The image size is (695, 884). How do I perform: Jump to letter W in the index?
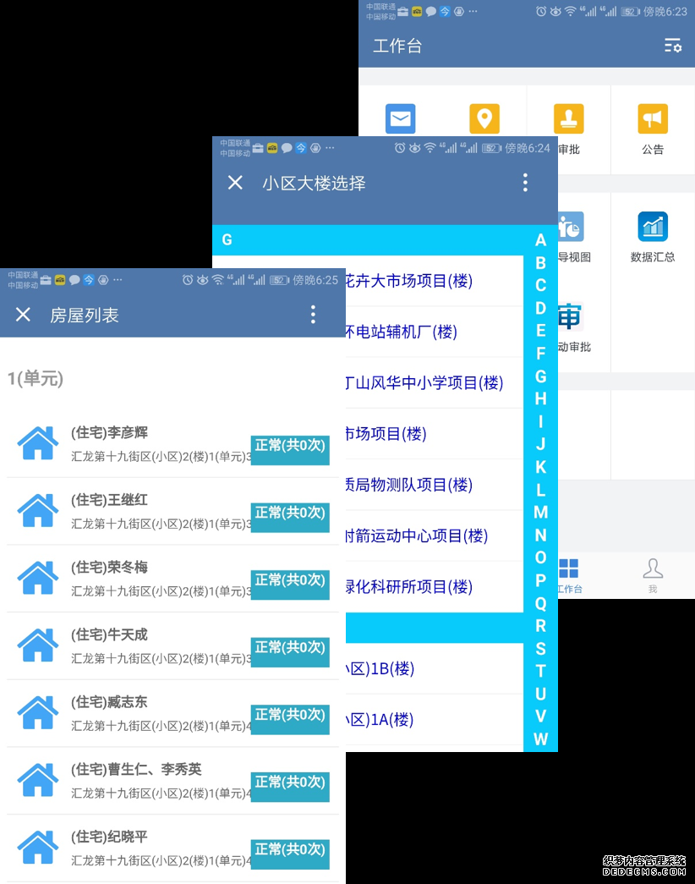[540, 739]
